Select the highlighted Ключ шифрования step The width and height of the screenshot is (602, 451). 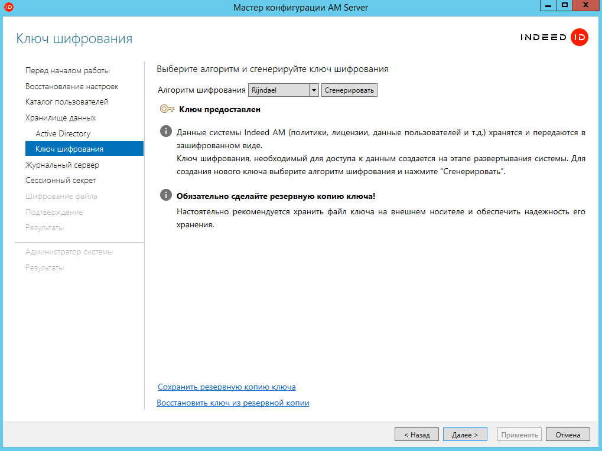click(x=69, y=149)
